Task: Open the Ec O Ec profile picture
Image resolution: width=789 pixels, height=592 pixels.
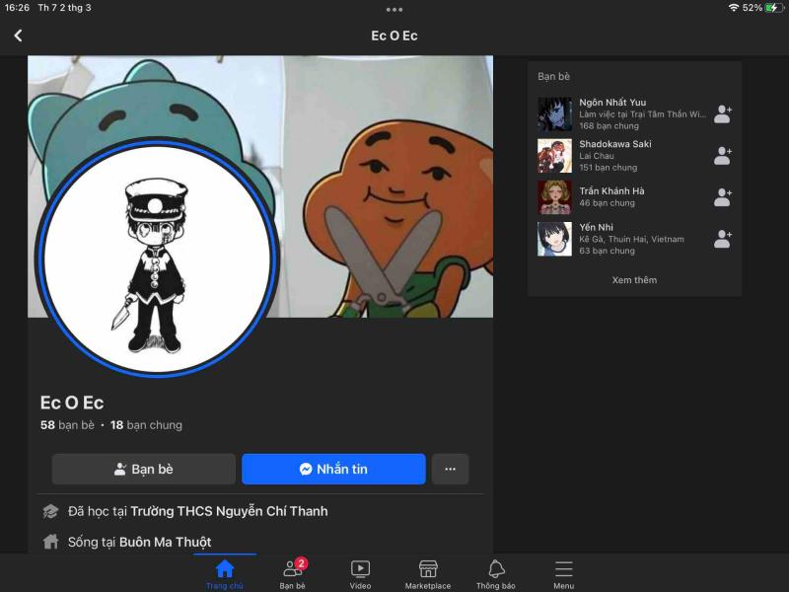Action: (x=157, y=259)
